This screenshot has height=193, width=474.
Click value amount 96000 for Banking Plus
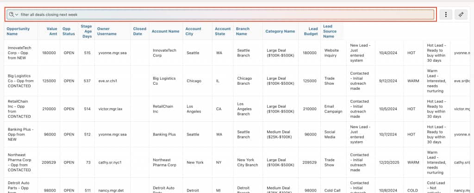(49, 134)
